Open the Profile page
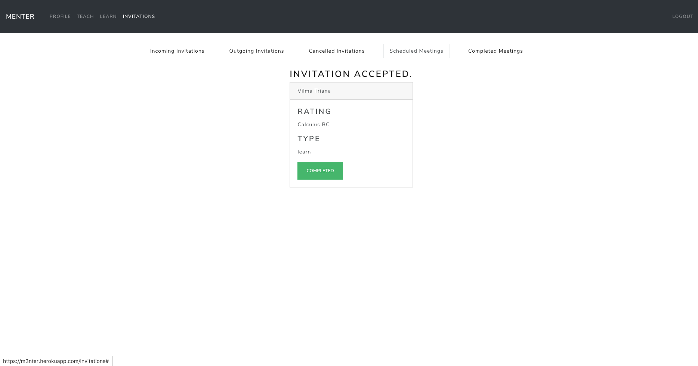The width and height of the screenshot is (698, 366). click(60, 16)
